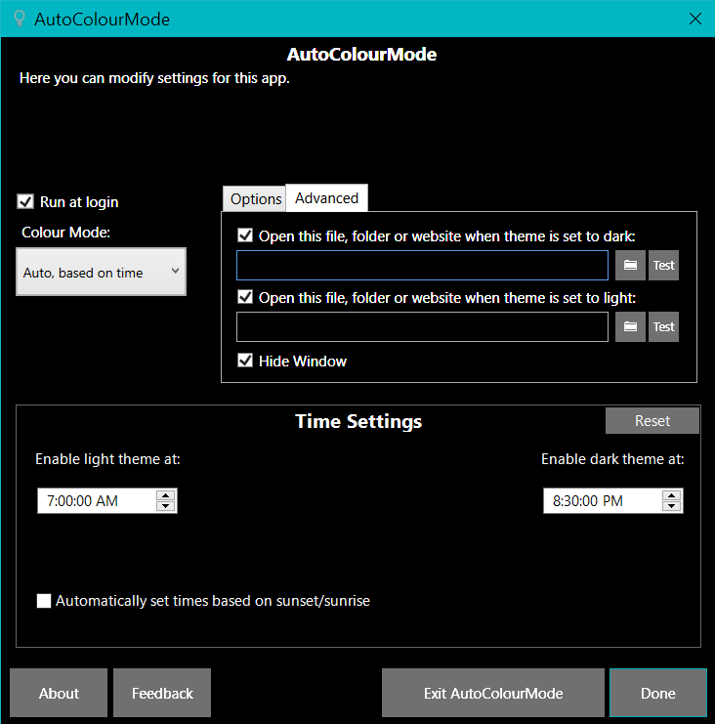This screenshot has width=715, height=724.
Task: Open the Feedback page
Action: point(162,693)
